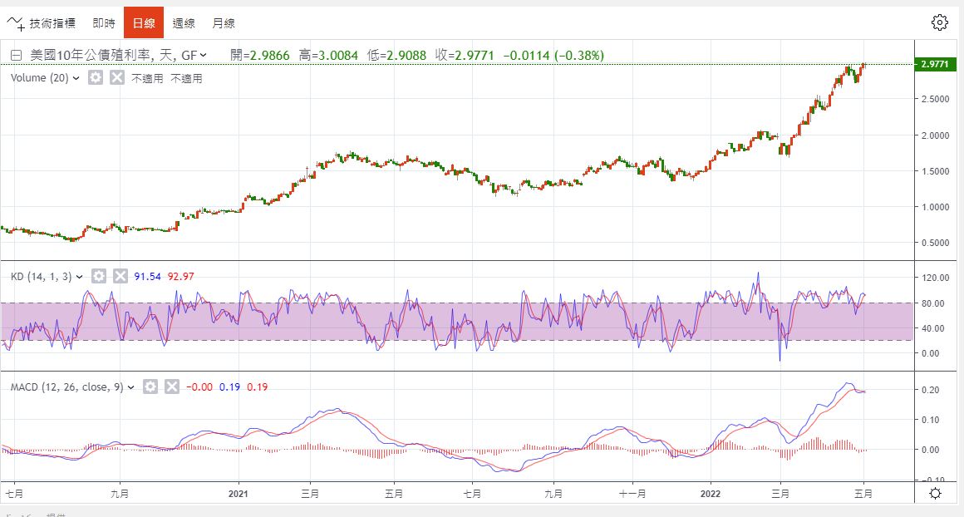Expand the MACD (12, 26, close, 9) dropdown

tap(131, 387)
